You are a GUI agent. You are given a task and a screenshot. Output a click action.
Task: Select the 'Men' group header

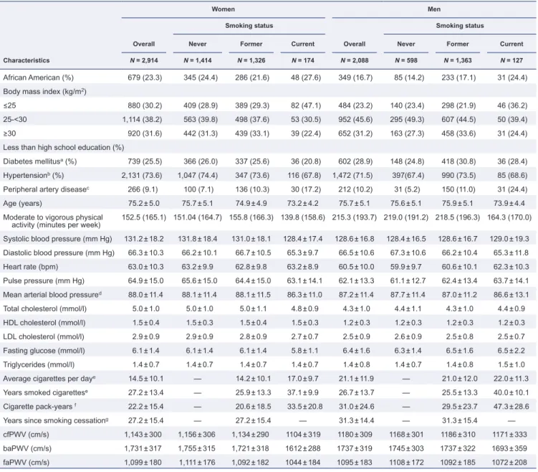[x=433, y=9]
